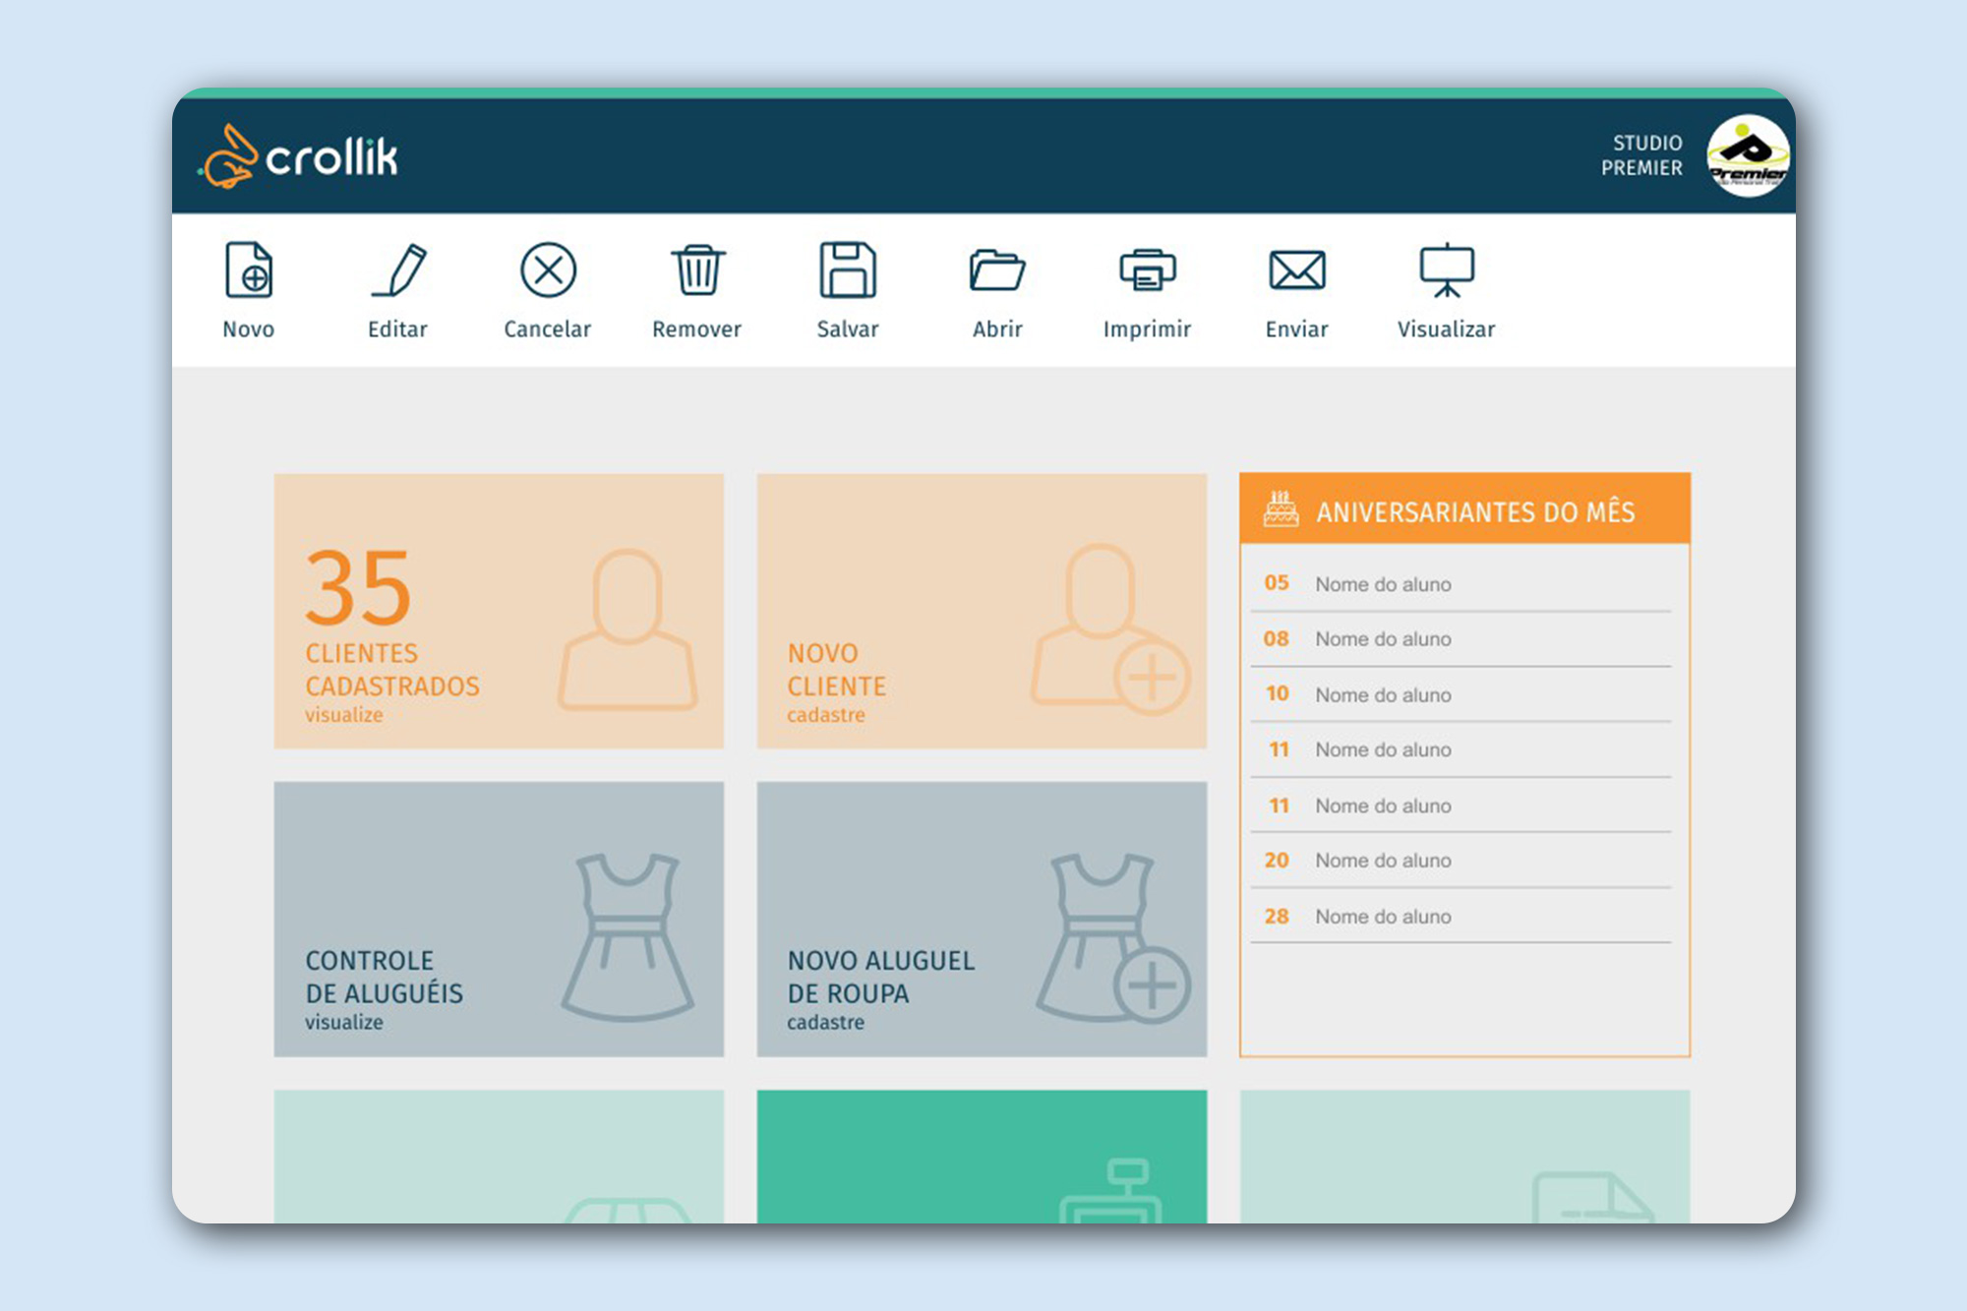Open the Novo Cliente cadastre tile
Viewport: 1967px width, 1311px height.
(x=982, y=611)
